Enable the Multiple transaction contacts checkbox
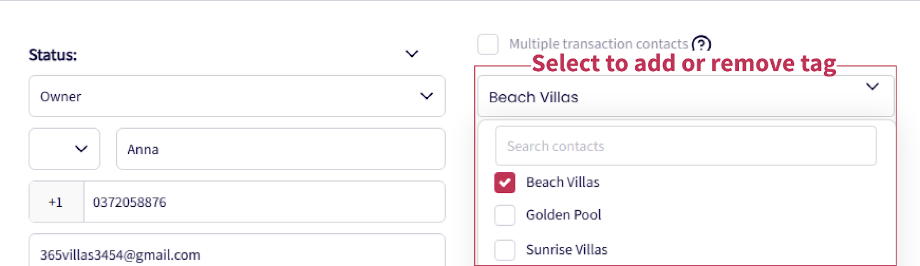920x266 pixels. pyautogui.click(x=488, y=44)
